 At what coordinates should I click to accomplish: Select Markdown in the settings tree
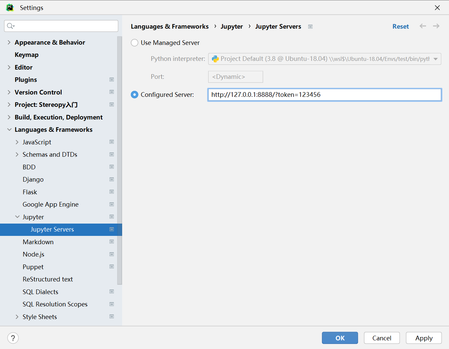[x=38, y=242]
